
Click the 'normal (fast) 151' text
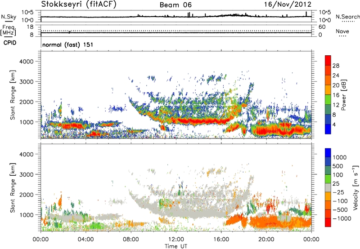68,44
